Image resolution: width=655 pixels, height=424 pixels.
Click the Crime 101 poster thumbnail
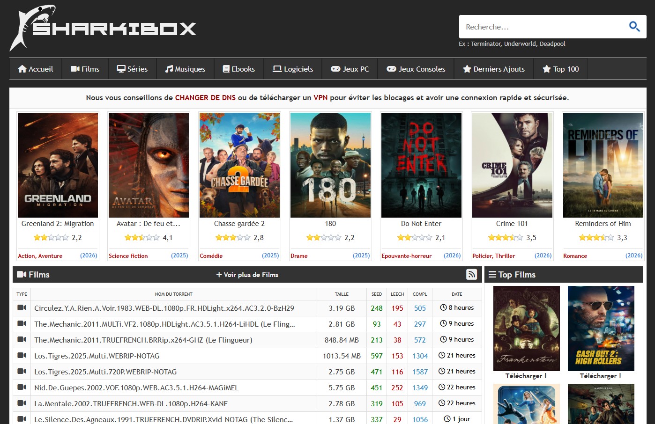click(512, 165)
